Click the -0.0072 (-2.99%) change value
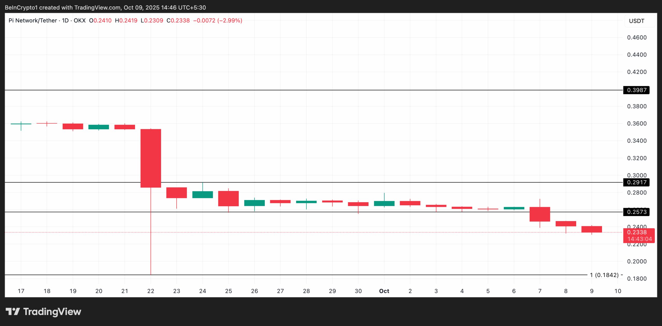 click(x=218, y=20)
